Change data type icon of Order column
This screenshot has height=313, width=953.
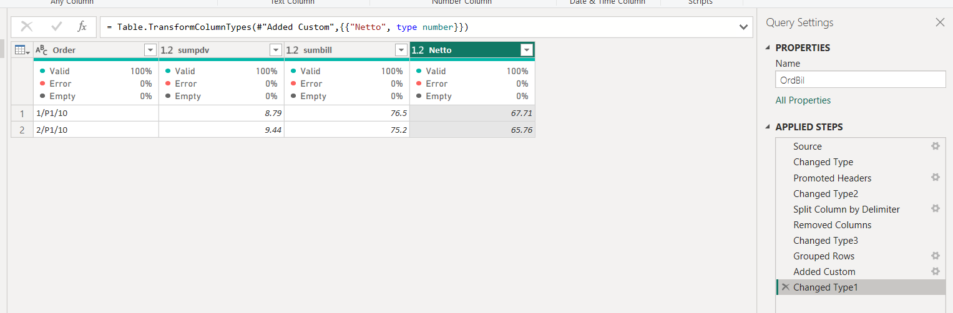click(41, 50)
